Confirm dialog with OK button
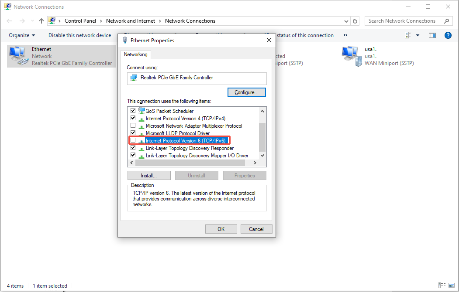This screenshot has width=459, height=292. point(221,229)
